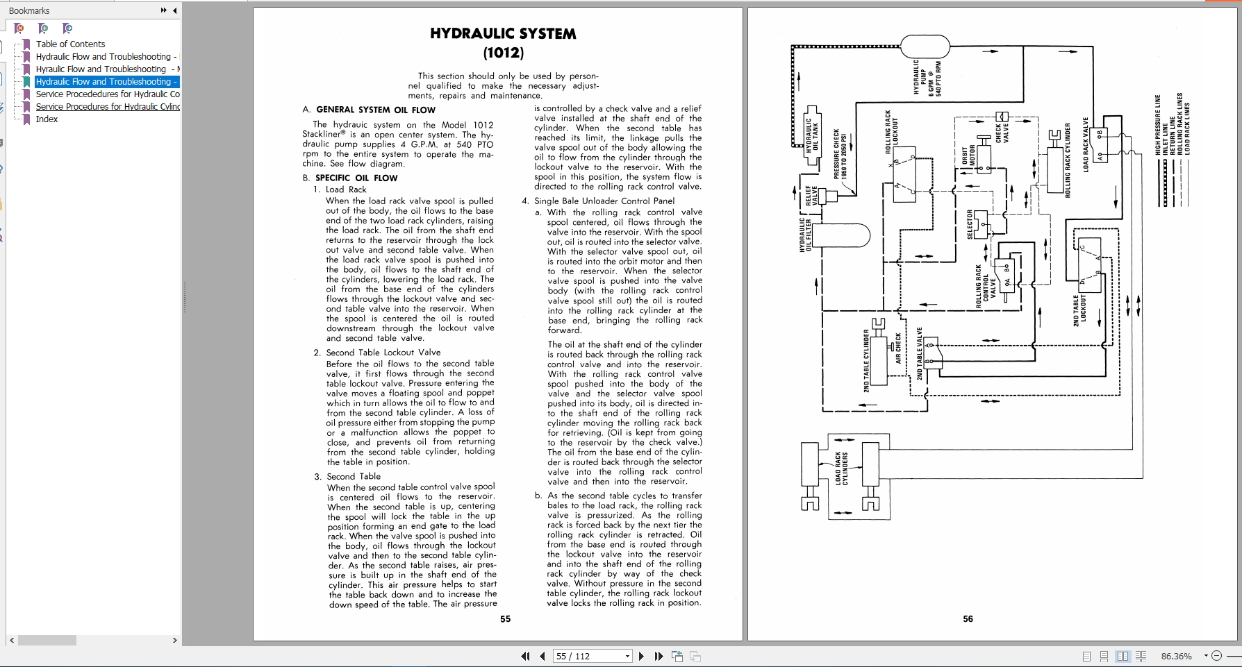The image size is (1242, 667).
Task: Jump to the last page with double-arrow control
Action: [658, 655]
